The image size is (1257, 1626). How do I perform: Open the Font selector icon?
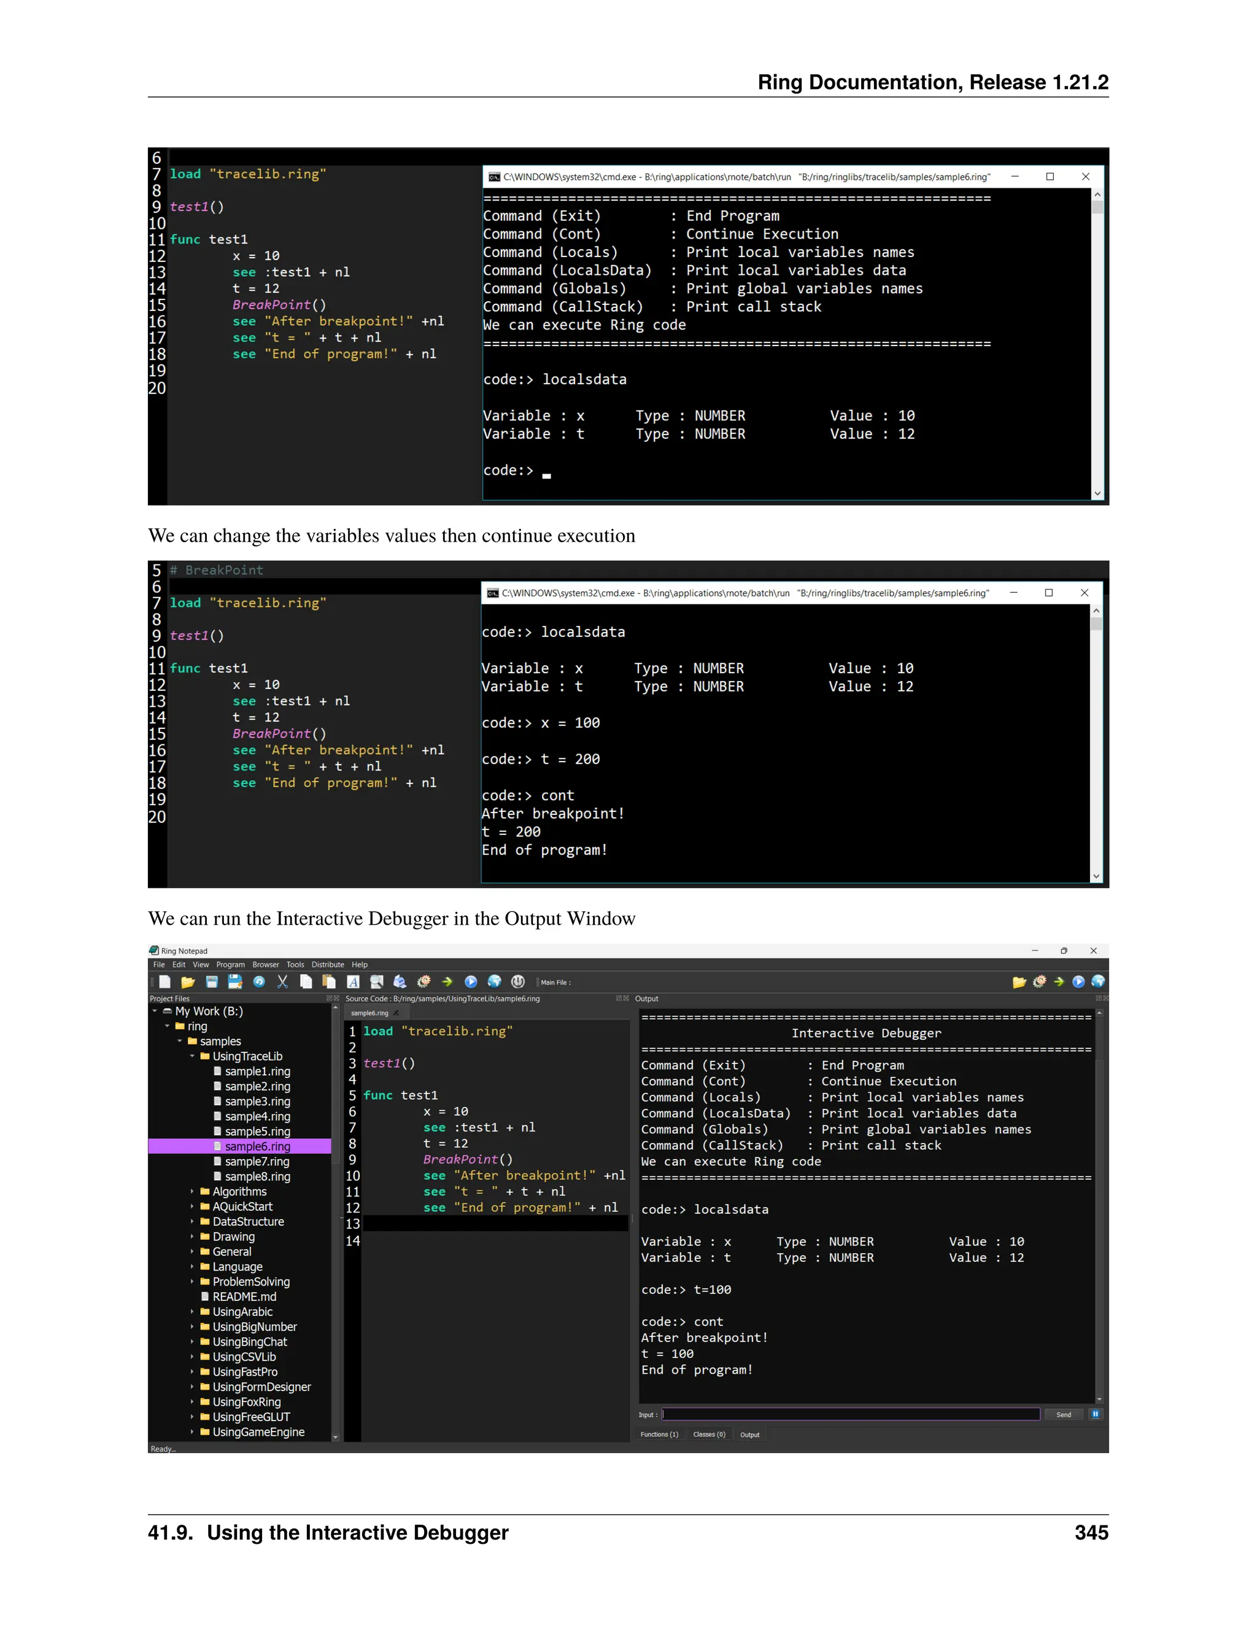353,982
